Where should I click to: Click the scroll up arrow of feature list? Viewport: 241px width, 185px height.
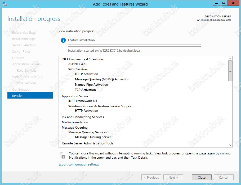click(x=230, y=59)
